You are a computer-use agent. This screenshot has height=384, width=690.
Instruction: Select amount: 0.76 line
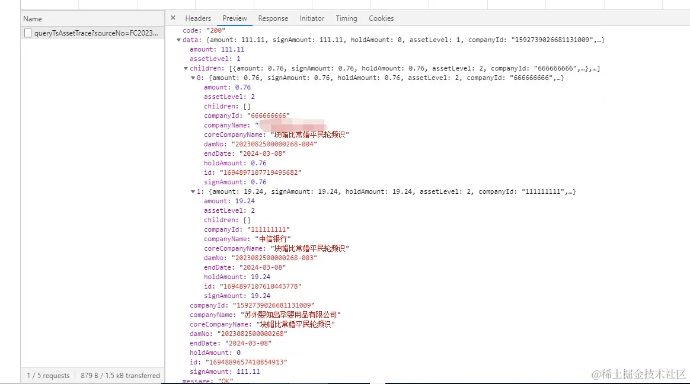[227, 88]
